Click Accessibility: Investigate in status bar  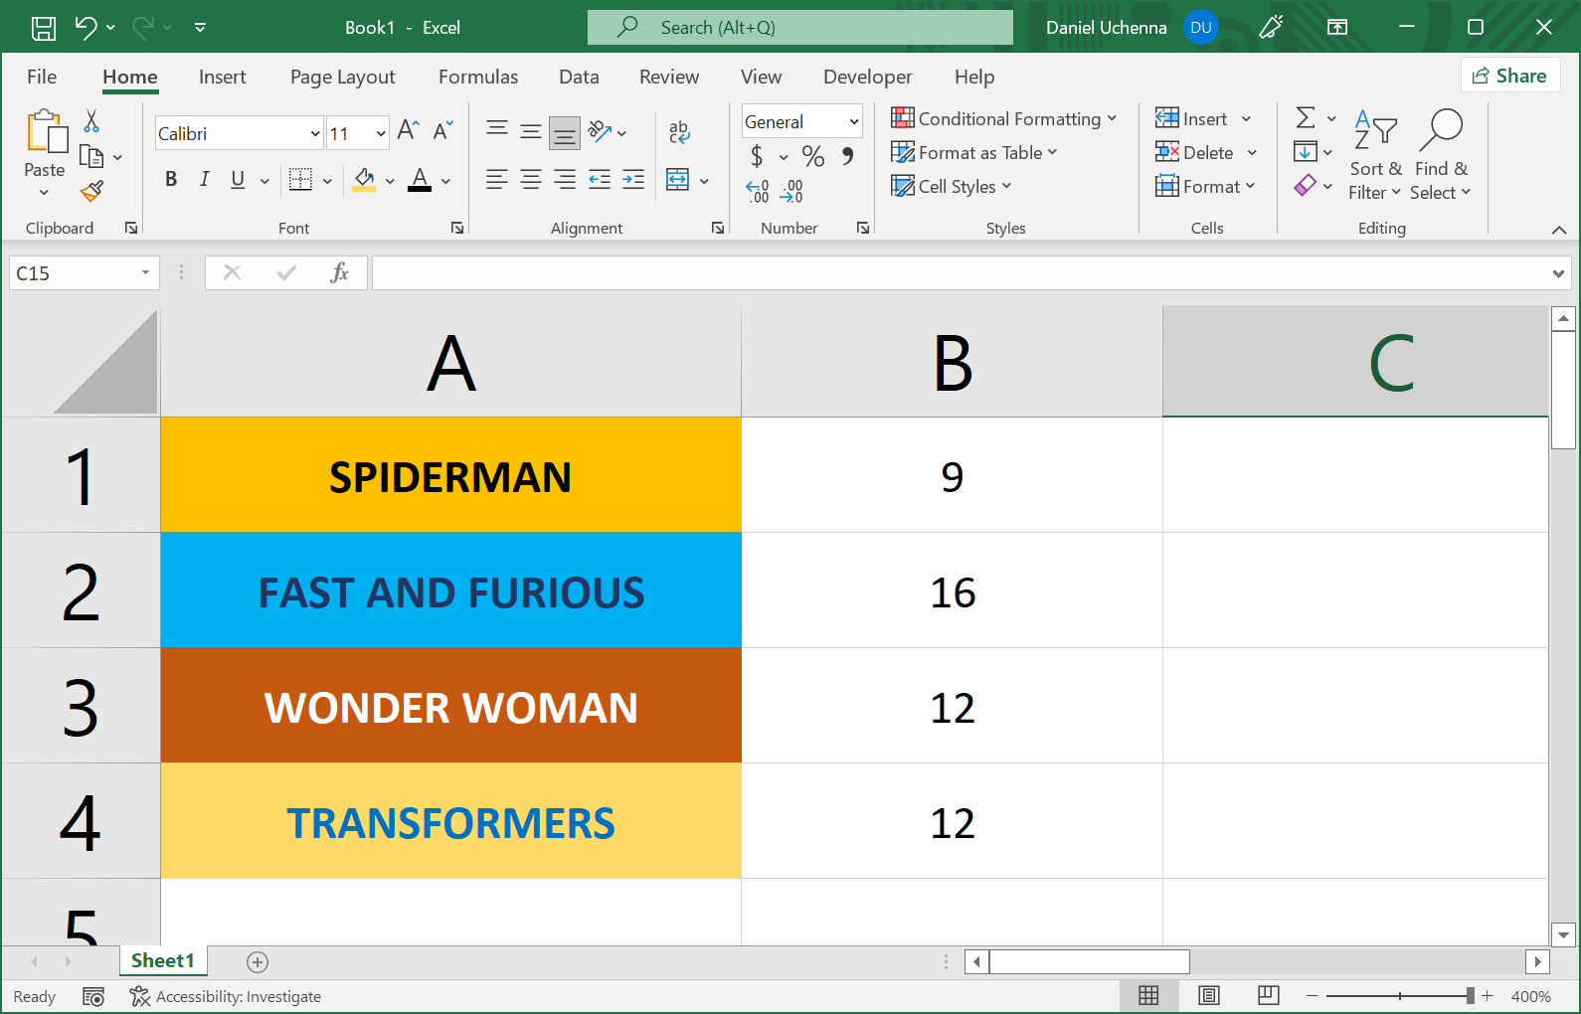pos(226,996)
